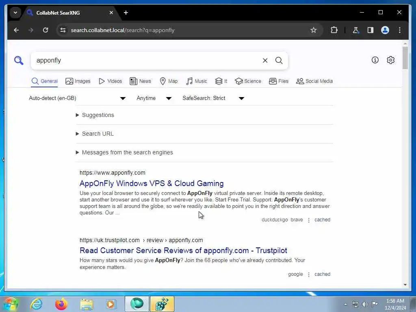This screenshot has height=312, width=416.
Task: Go back with browser back arrow
Action: click(16, 30)
